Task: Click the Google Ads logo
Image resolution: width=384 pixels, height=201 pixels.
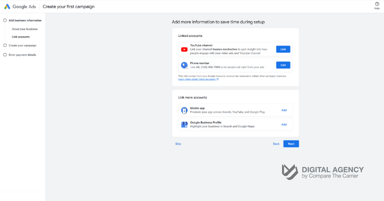Action: click(x=20, y=7)
